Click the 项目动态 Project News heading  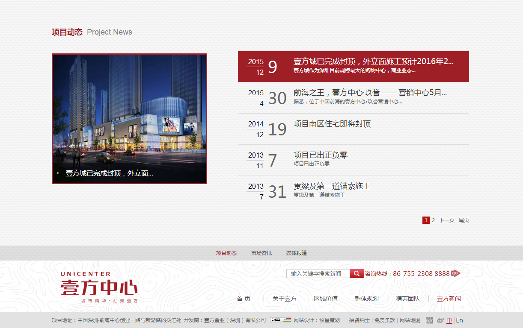(x=92, y=32)
